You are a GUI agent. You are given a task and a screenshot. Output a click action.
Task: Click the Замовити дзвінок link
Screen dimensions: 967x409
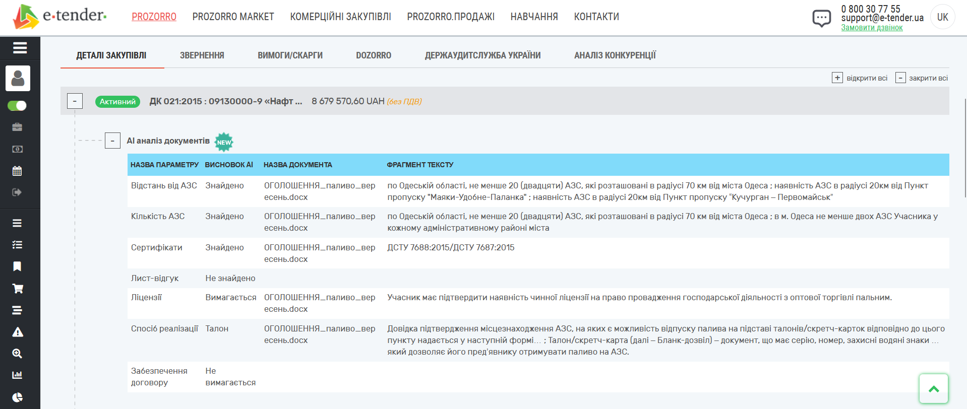(872, 28)
